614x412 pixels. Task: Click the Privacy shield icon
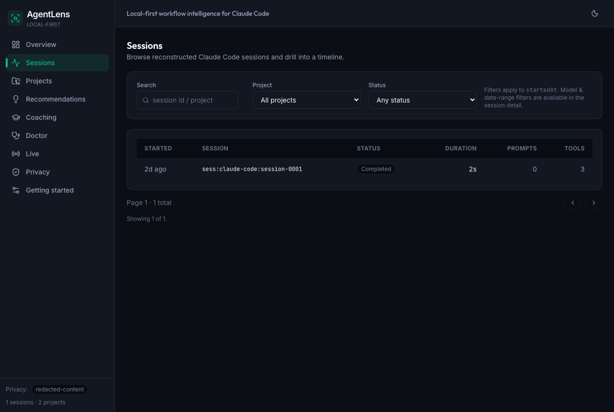(x=16, y=172)
